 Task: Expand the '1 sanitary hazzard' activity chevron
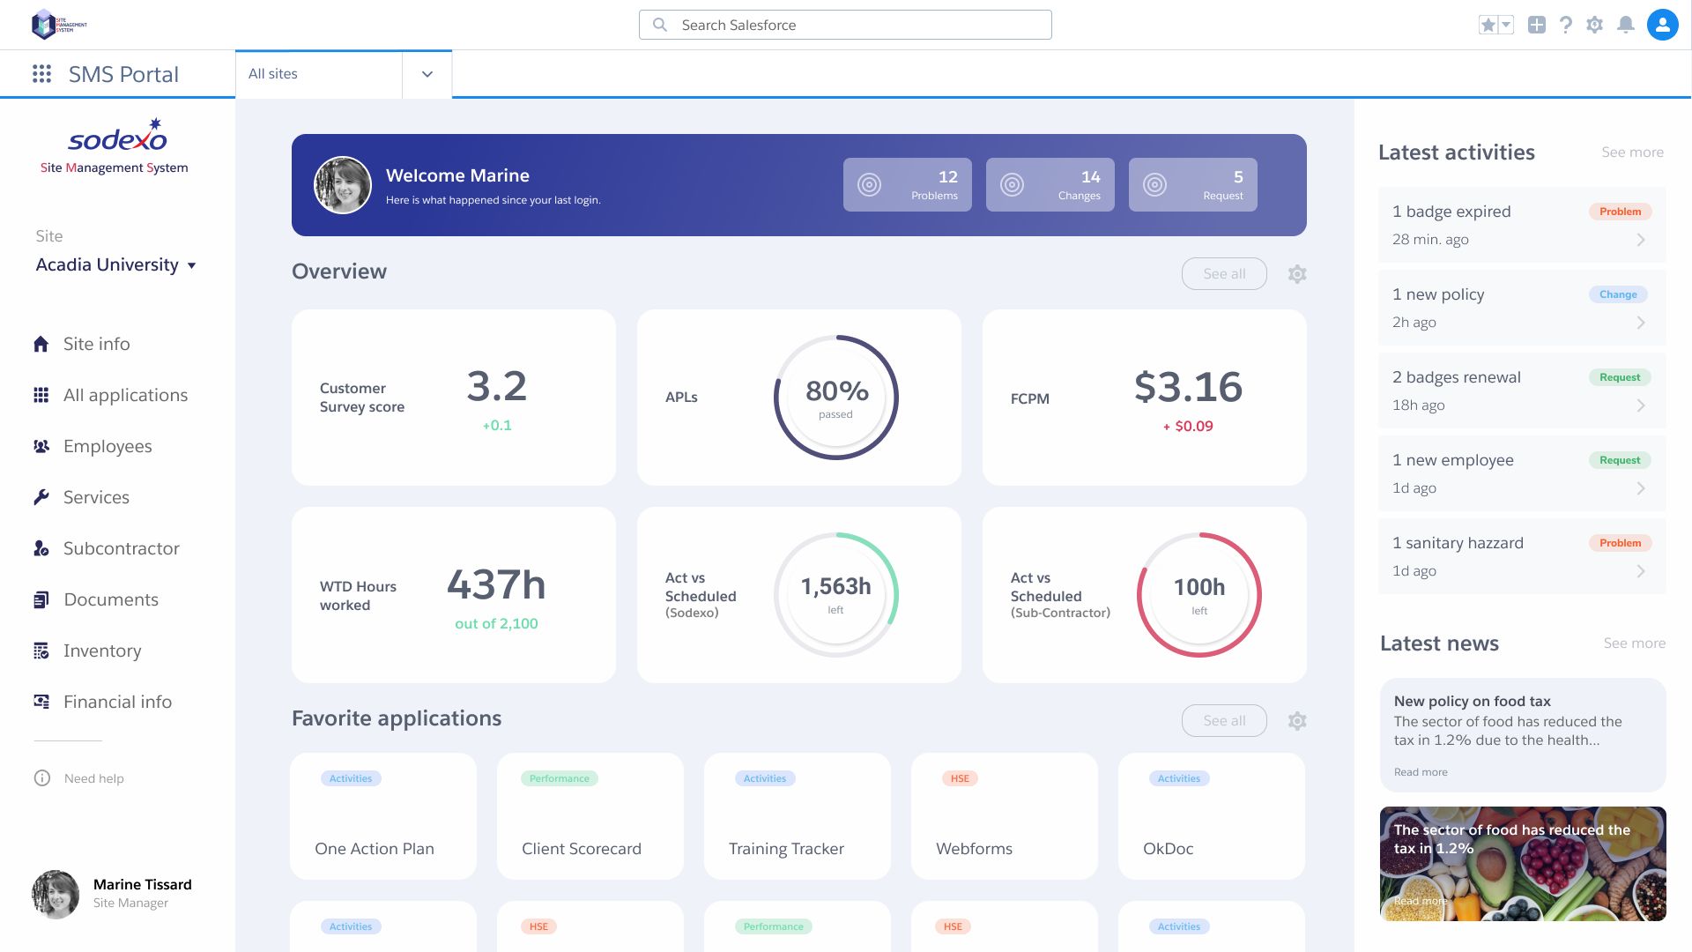(1641, 571)
